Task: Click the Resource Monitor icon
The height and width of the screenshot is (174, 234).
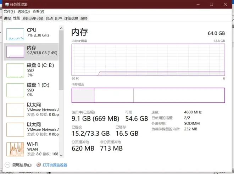Action: click(x=39, y=165)
